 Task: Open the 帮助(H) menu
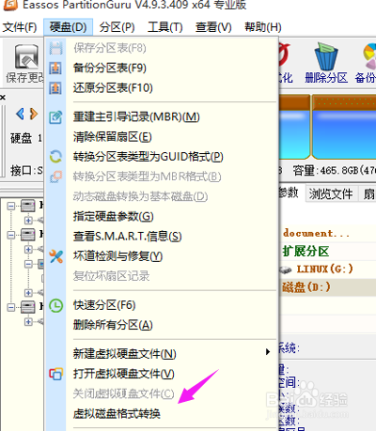coord(262,27)
